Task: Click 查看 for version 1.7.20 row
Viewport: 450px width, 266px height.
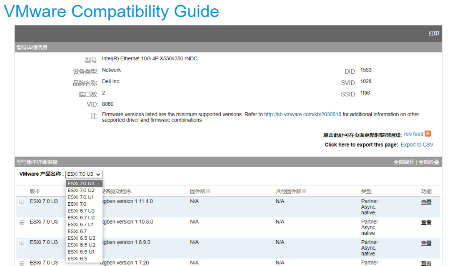Action: coord(426,264)
